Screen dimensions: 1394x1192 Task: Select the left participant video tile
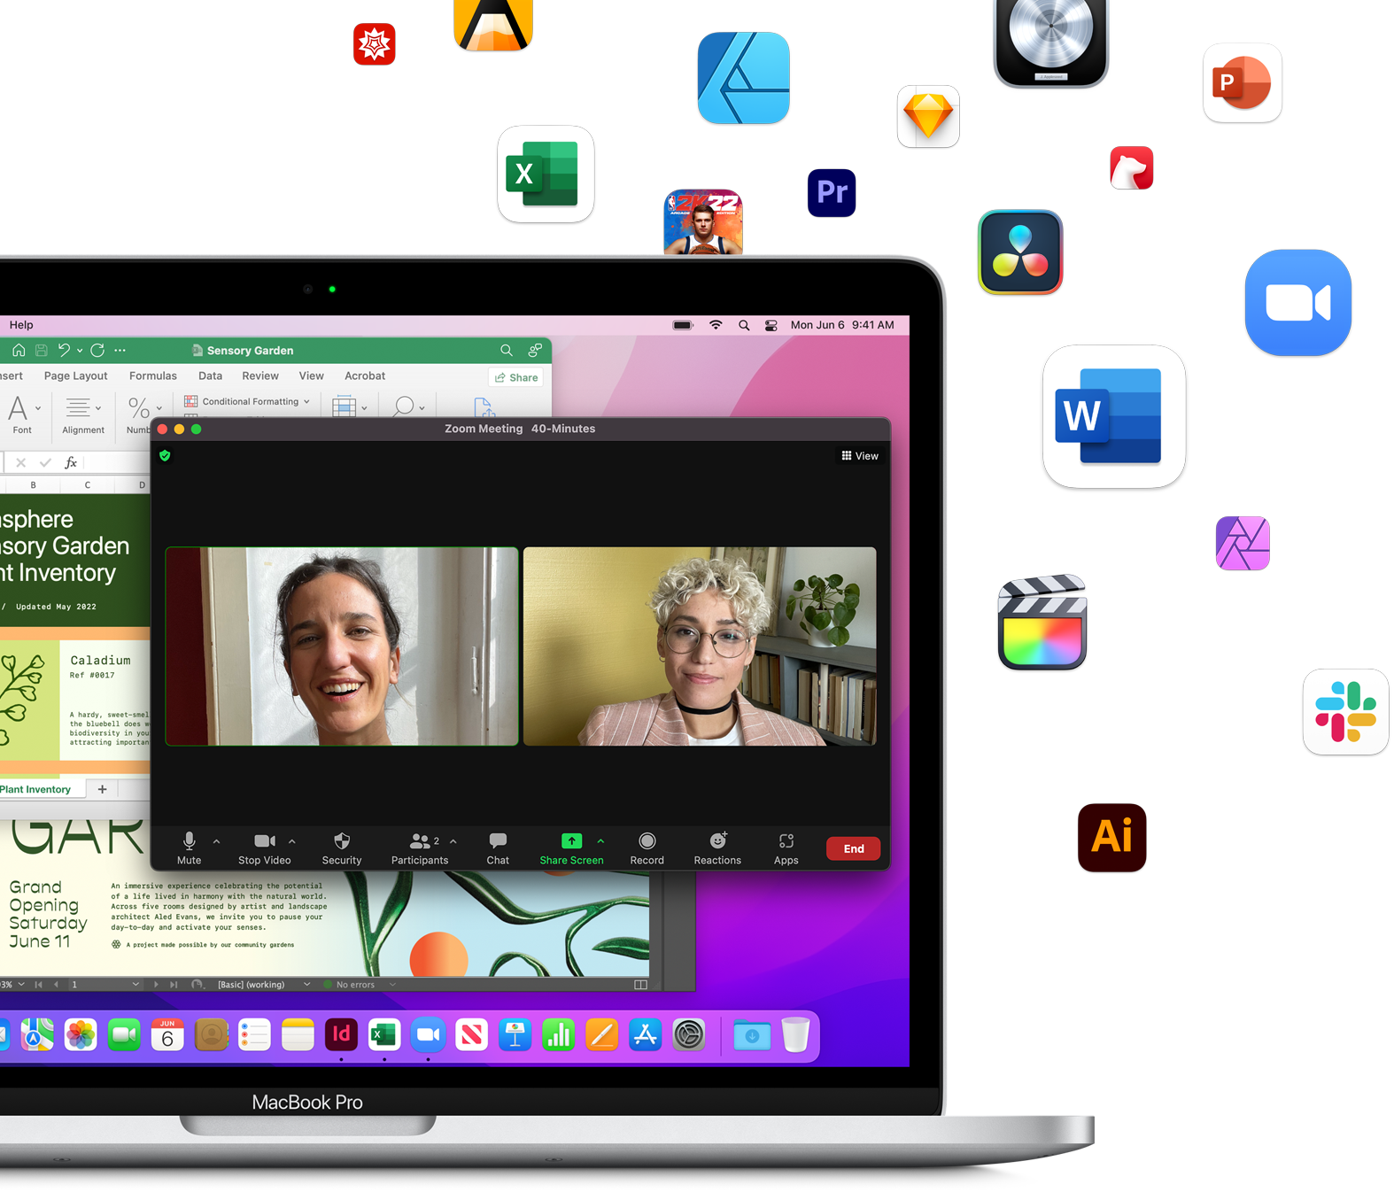(x=342, y=646)
